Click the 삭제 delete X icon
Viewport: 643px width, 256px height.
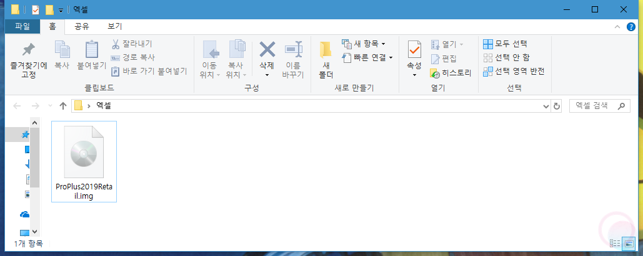(x=267, y=50)
